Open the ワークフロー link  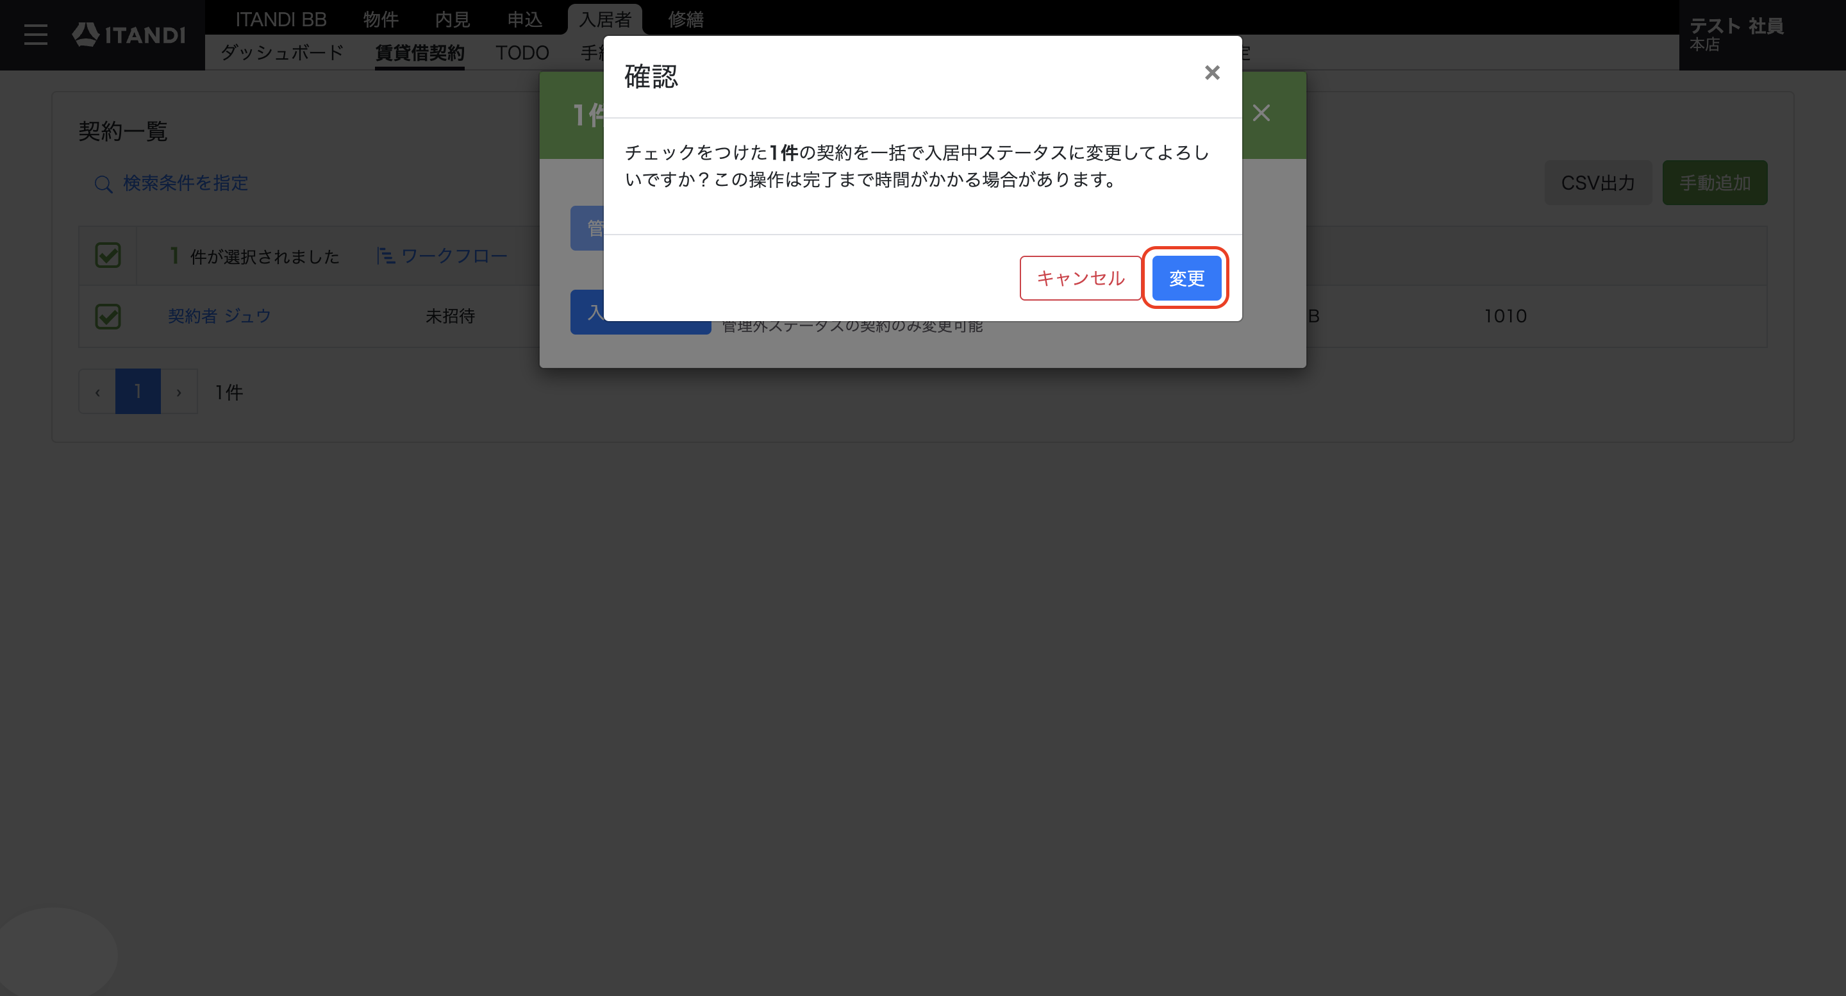click(x=454, y=256)
